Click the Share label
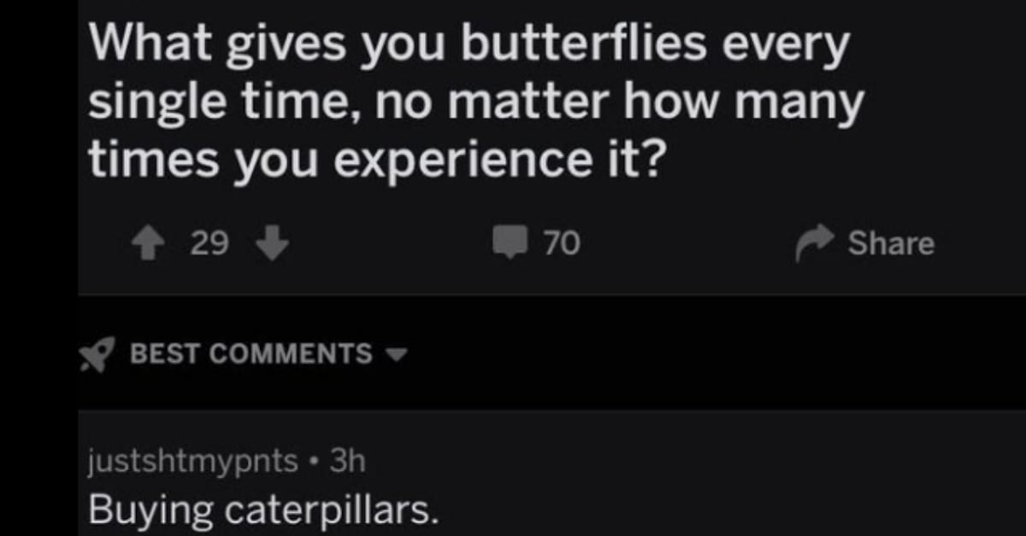 click(892, 242)
